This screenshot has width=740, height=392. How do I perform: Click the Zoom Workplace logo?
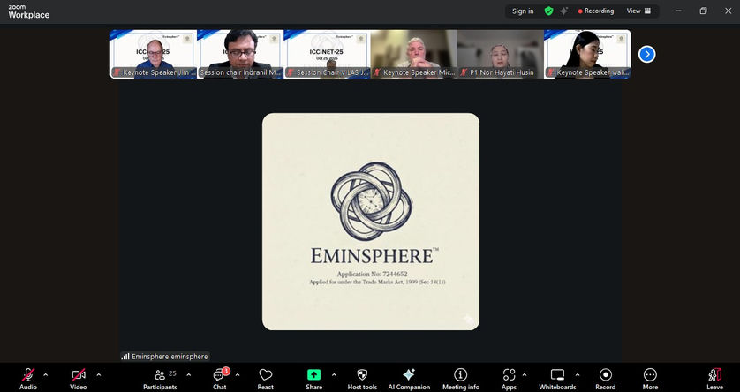[x=29, y=12]
